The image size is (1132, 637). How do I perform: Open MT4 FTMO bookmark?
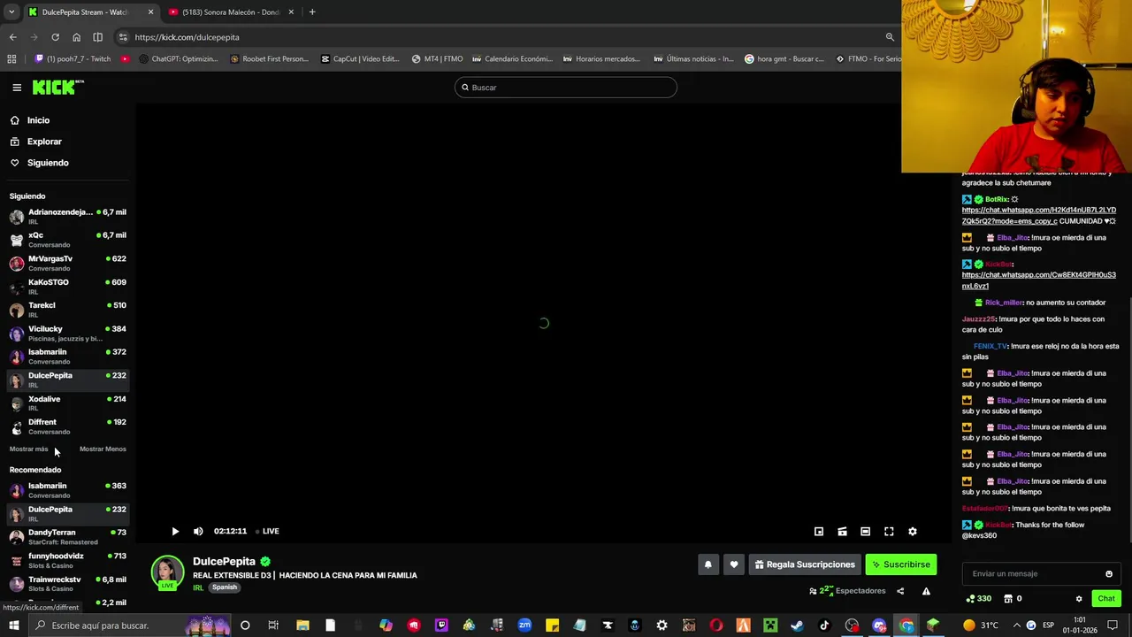(x=437, y=59)
